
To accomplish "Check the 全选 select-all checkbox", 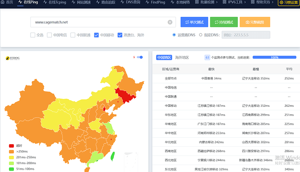I will [33, 35].
